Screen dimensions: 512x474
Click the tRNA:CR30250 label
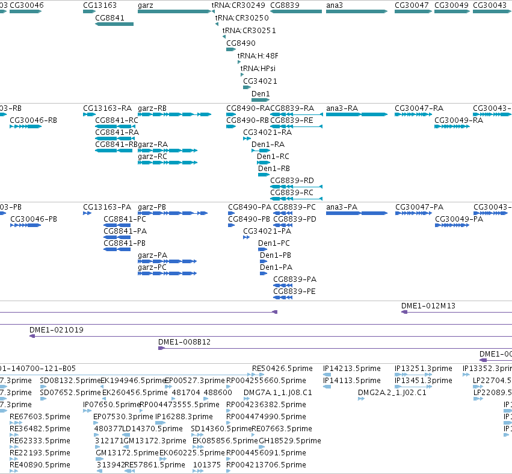click(242, 17)
